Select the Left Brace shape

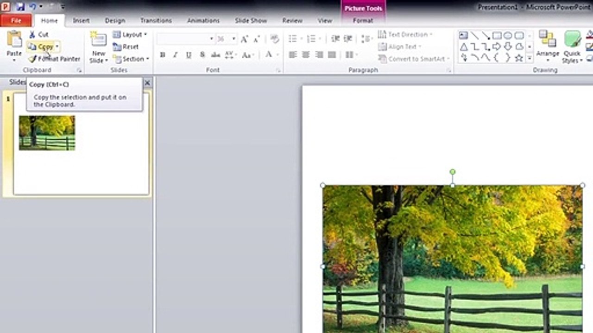click(x=497, y=58)
